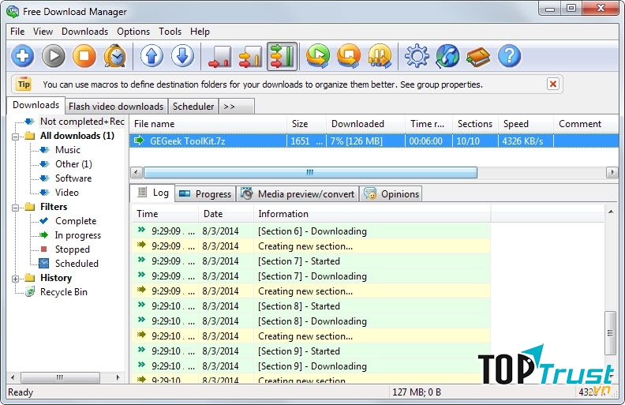625x405 pixels.
Task: Select medium traffic usage mode icon
Action: tap(251, 56)
